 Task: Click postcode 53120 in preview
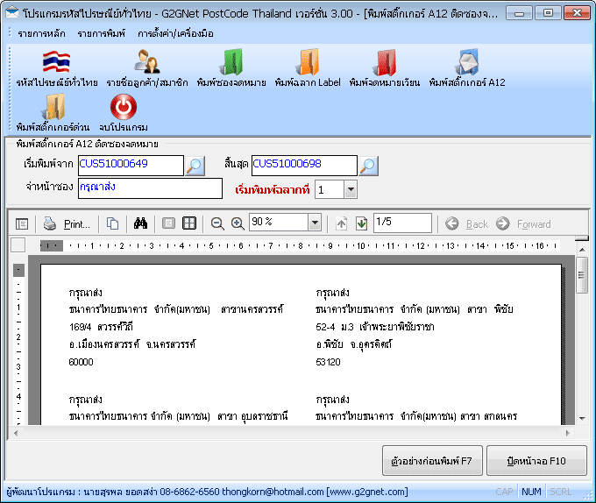click(x=328, y=362)
